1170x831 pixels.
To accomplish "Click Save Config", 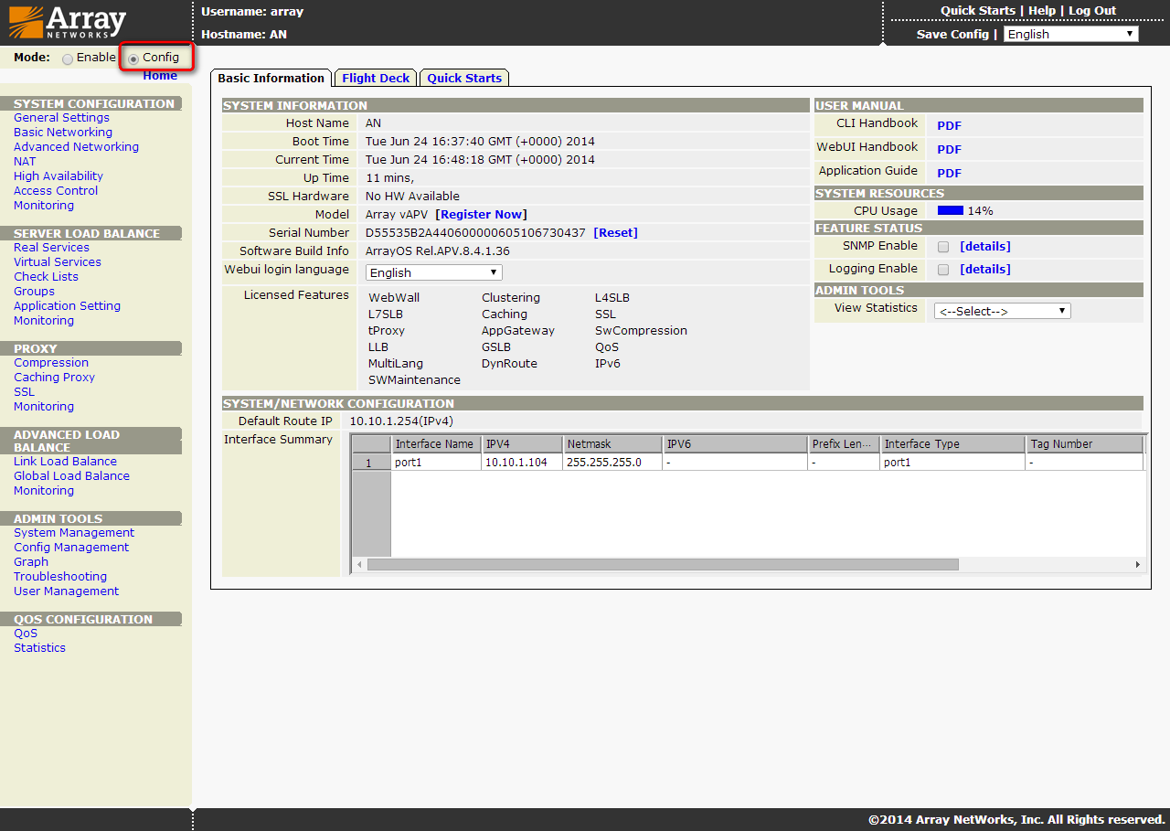I will tap(952, 34).
